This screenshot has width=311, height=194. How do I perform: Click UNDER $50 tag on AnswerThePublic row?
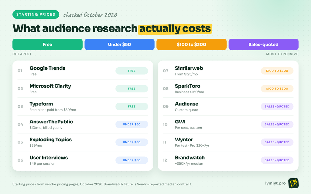pos(132,124)
